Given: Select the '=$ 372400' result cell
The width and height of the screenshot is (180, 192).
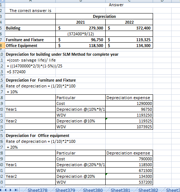Looking at the screenshot, I should 30,72.
